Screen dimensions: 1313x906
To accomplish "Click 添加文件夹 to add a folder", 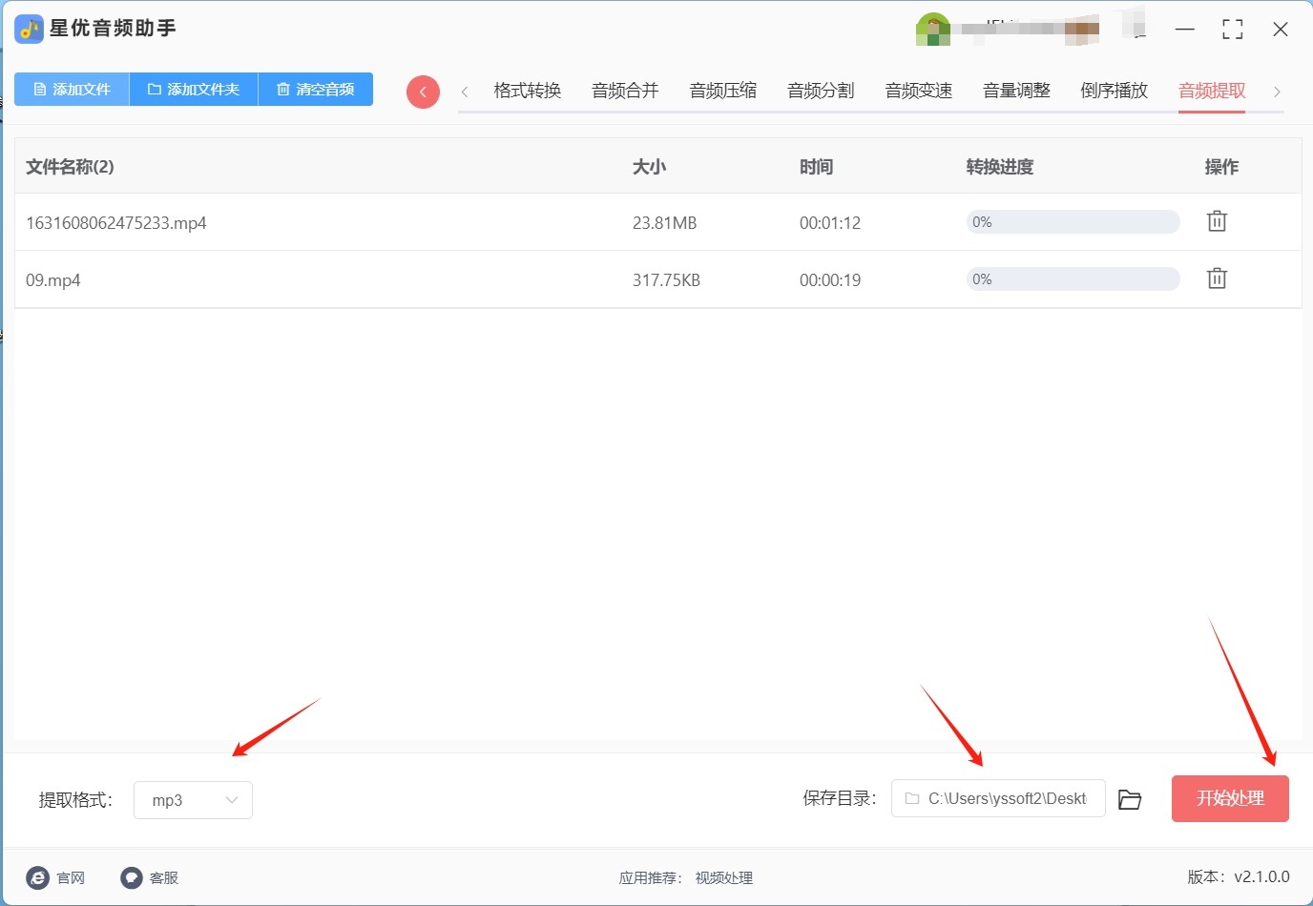I will tap(194, 89).
